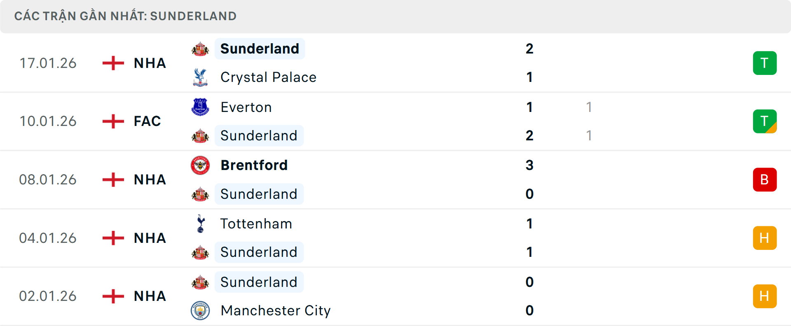
Task: Click the Everton club crest icon
Action: tap(200, 107)
